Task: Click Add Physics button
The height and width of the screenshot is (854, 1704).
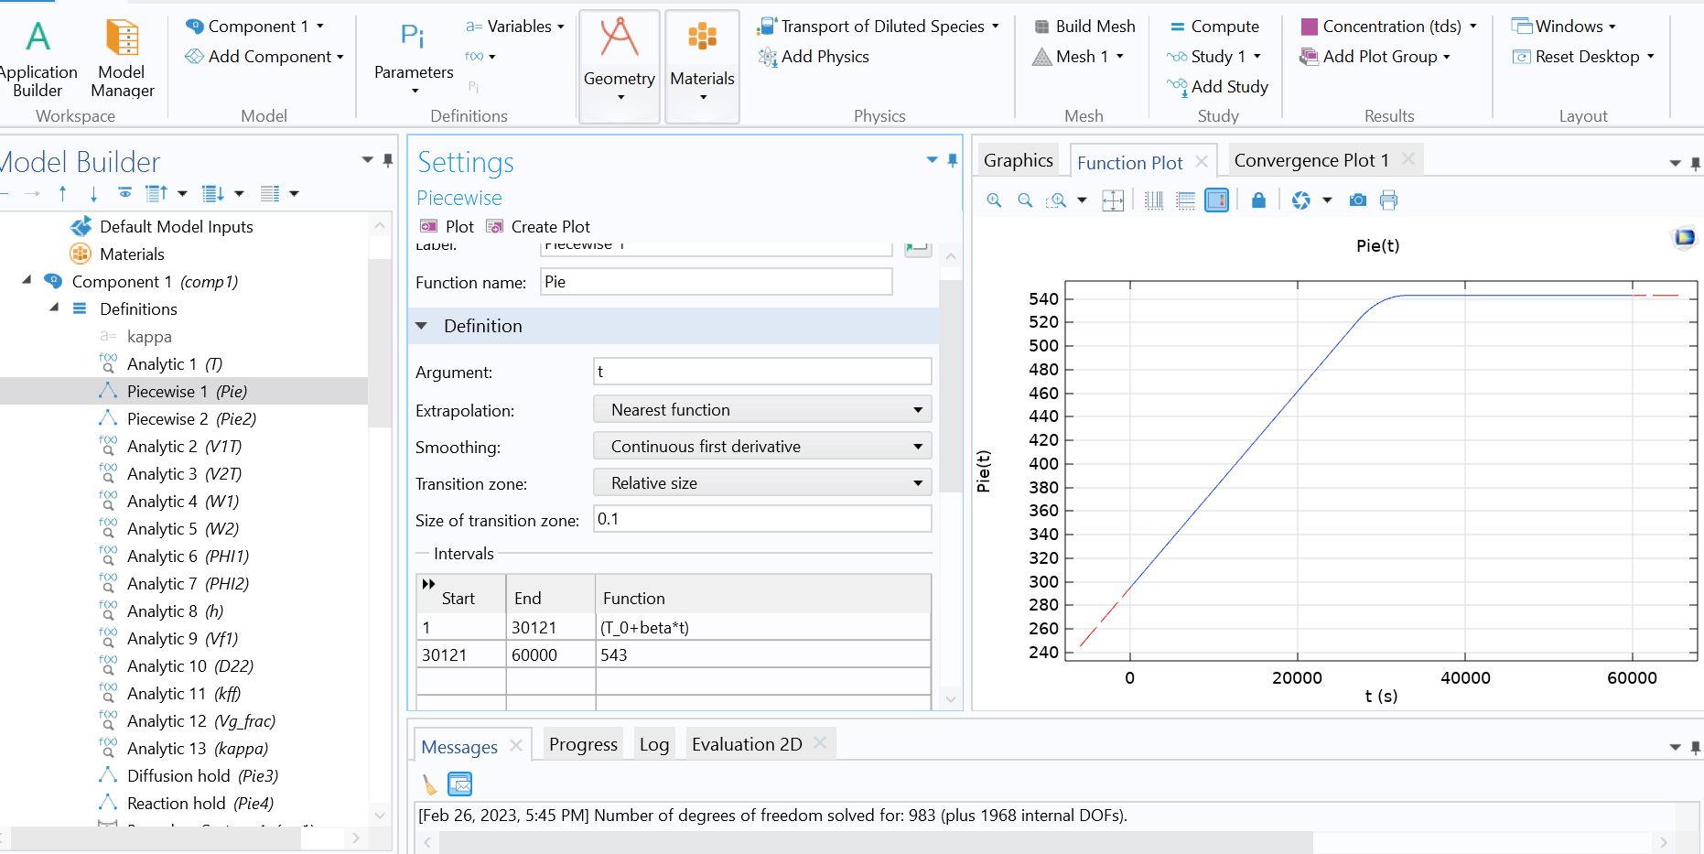Action: [x=814, y=57]
